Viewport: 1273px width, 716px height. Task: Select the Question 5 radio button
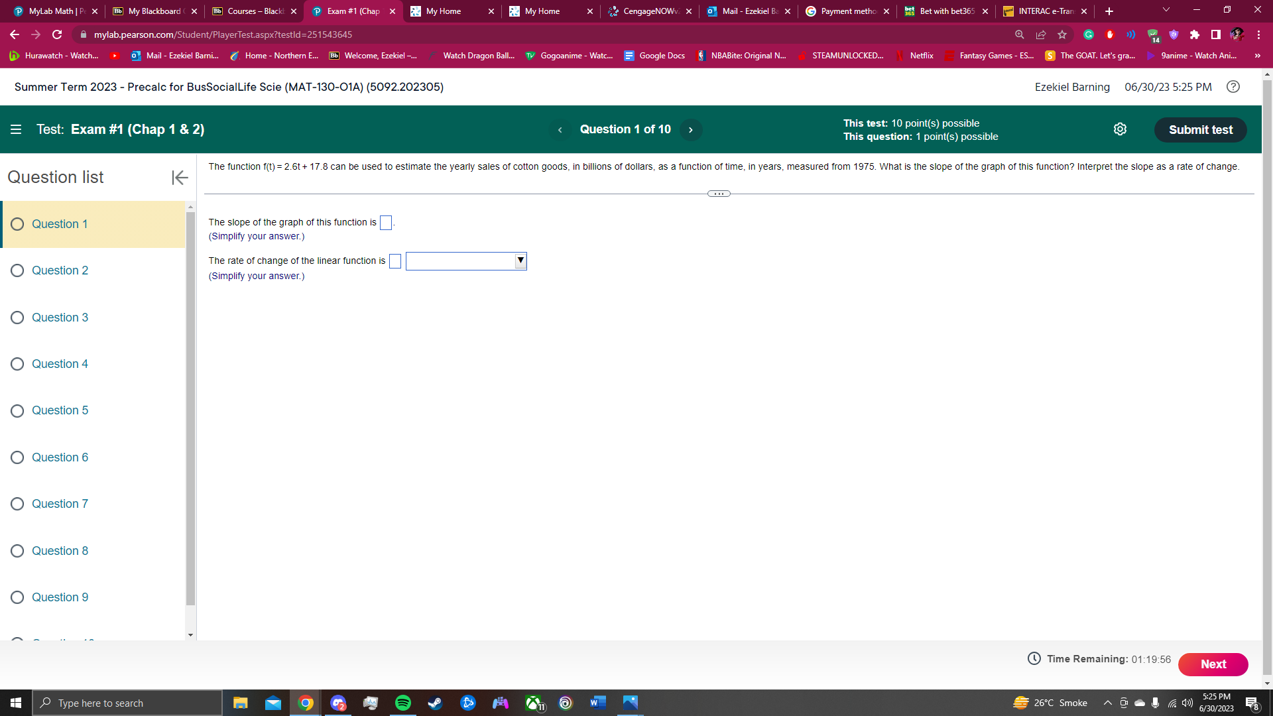[17, 410]
